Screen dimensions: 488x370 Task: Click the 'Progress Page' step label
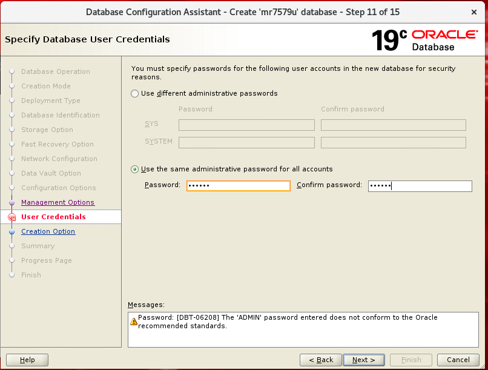click(x=47, y=260)
